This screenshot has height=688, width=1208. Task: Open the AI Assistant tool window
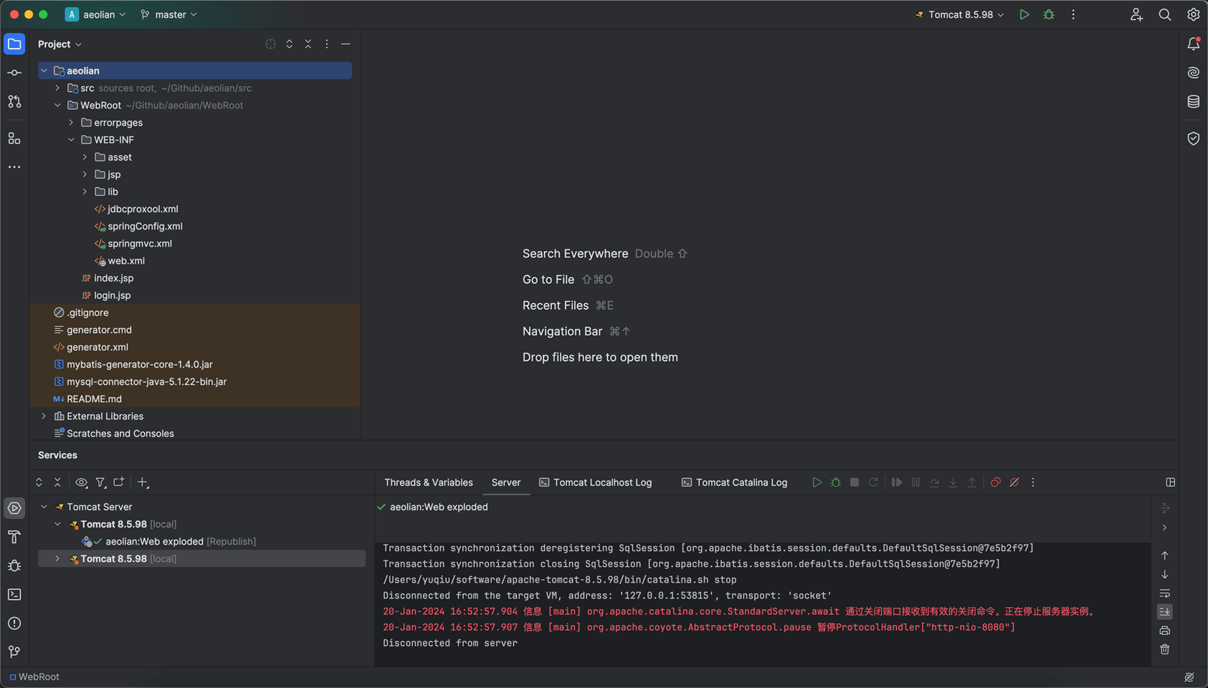(1194, 73)
